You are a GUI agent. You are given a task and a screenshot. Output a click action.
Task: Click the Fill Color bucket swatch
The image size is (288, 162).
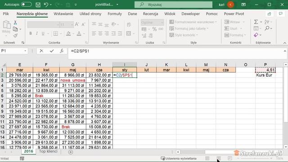(68, 33)
